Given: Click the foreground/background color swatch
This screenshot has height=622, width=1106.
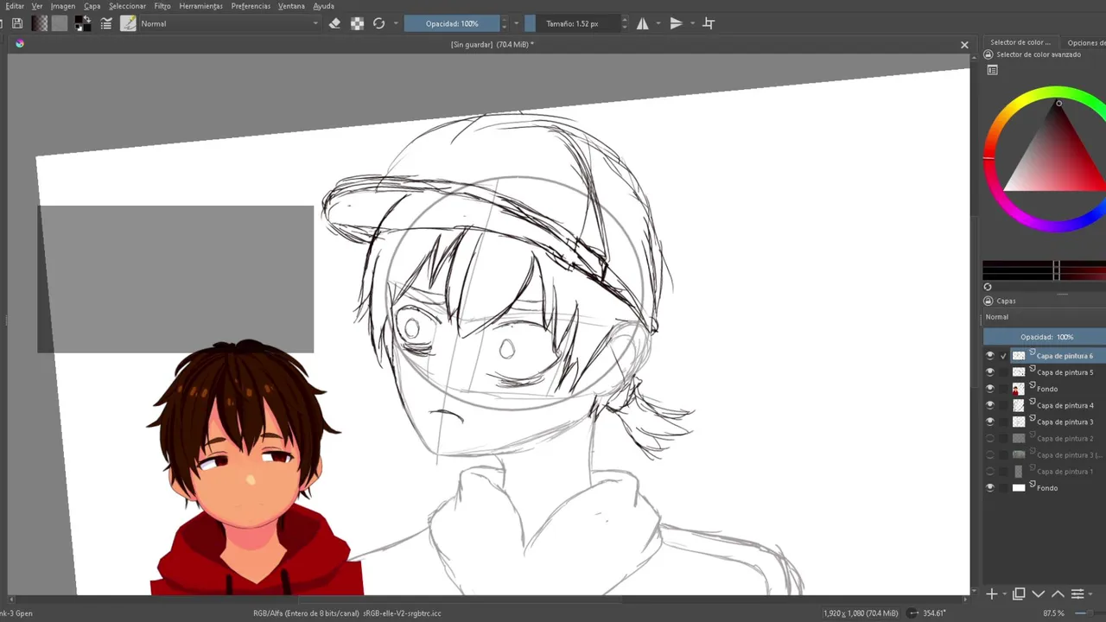Looking at the screenshot, I should pyautogui.click(x=83, y=23).
